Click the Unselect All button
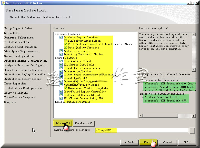Viewport: 200px width, 148px height. pyautogui.click(x=84, y=123)
